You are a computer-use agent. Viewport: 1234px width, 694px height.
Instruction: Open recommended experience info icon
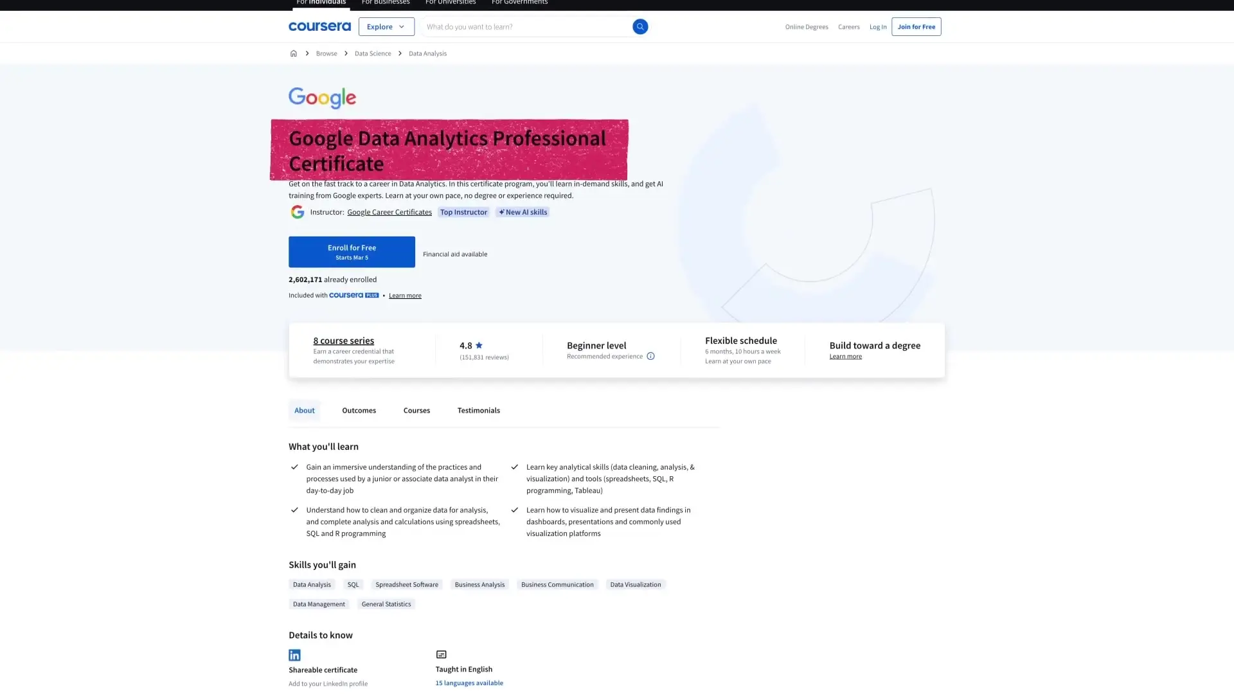point(650,356)
